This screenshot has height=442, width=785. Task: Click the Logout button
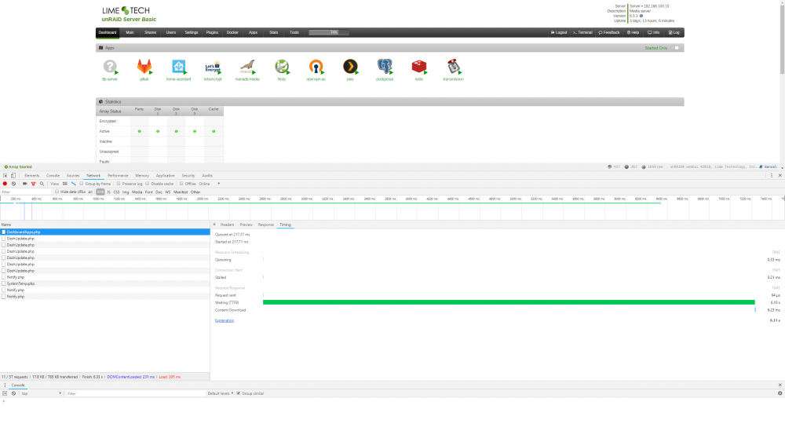click(x=559, y=32)
